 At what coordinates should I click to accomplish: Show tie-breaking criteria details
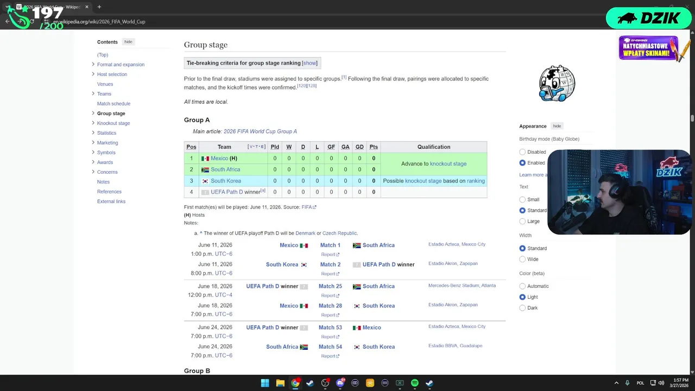(x=309, y=63)
